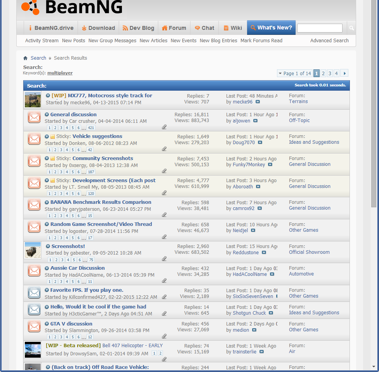Click the Screenshots! thread car thumbnail
The width and height of the screenshot is (379, 372).
click(33, 250)
